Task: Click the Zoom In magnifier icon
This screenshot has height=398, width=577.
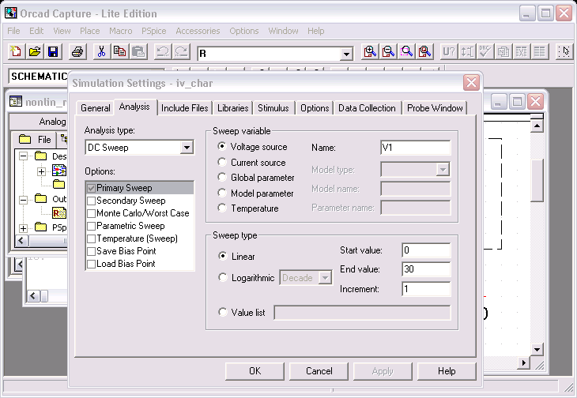Action: (x=370, y=51)
